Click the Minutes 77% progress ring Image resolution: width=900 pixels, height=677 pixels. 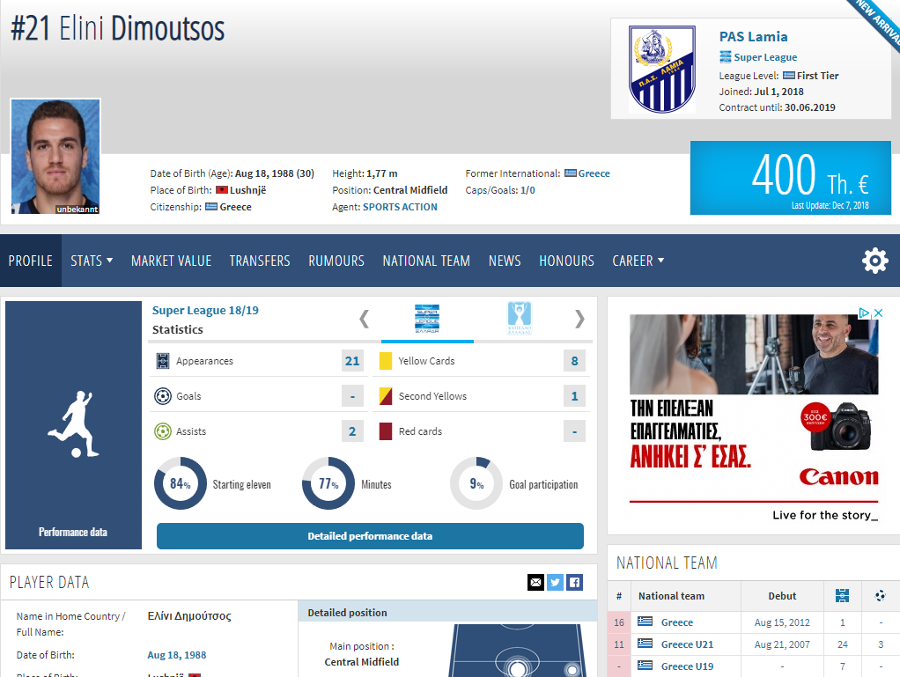click(x=328, y=483)
